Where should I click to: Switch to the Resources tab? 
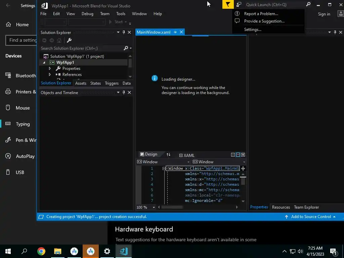click(281, 207)
